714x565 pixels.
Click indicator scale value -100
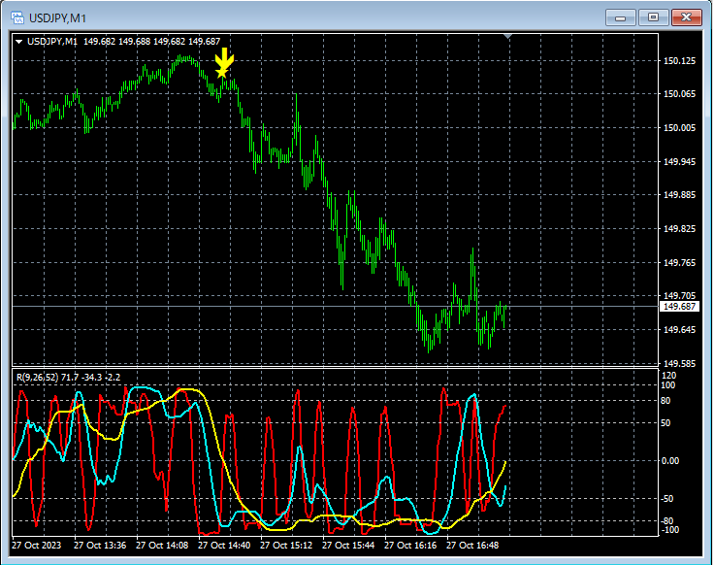(x=669, y=530)
